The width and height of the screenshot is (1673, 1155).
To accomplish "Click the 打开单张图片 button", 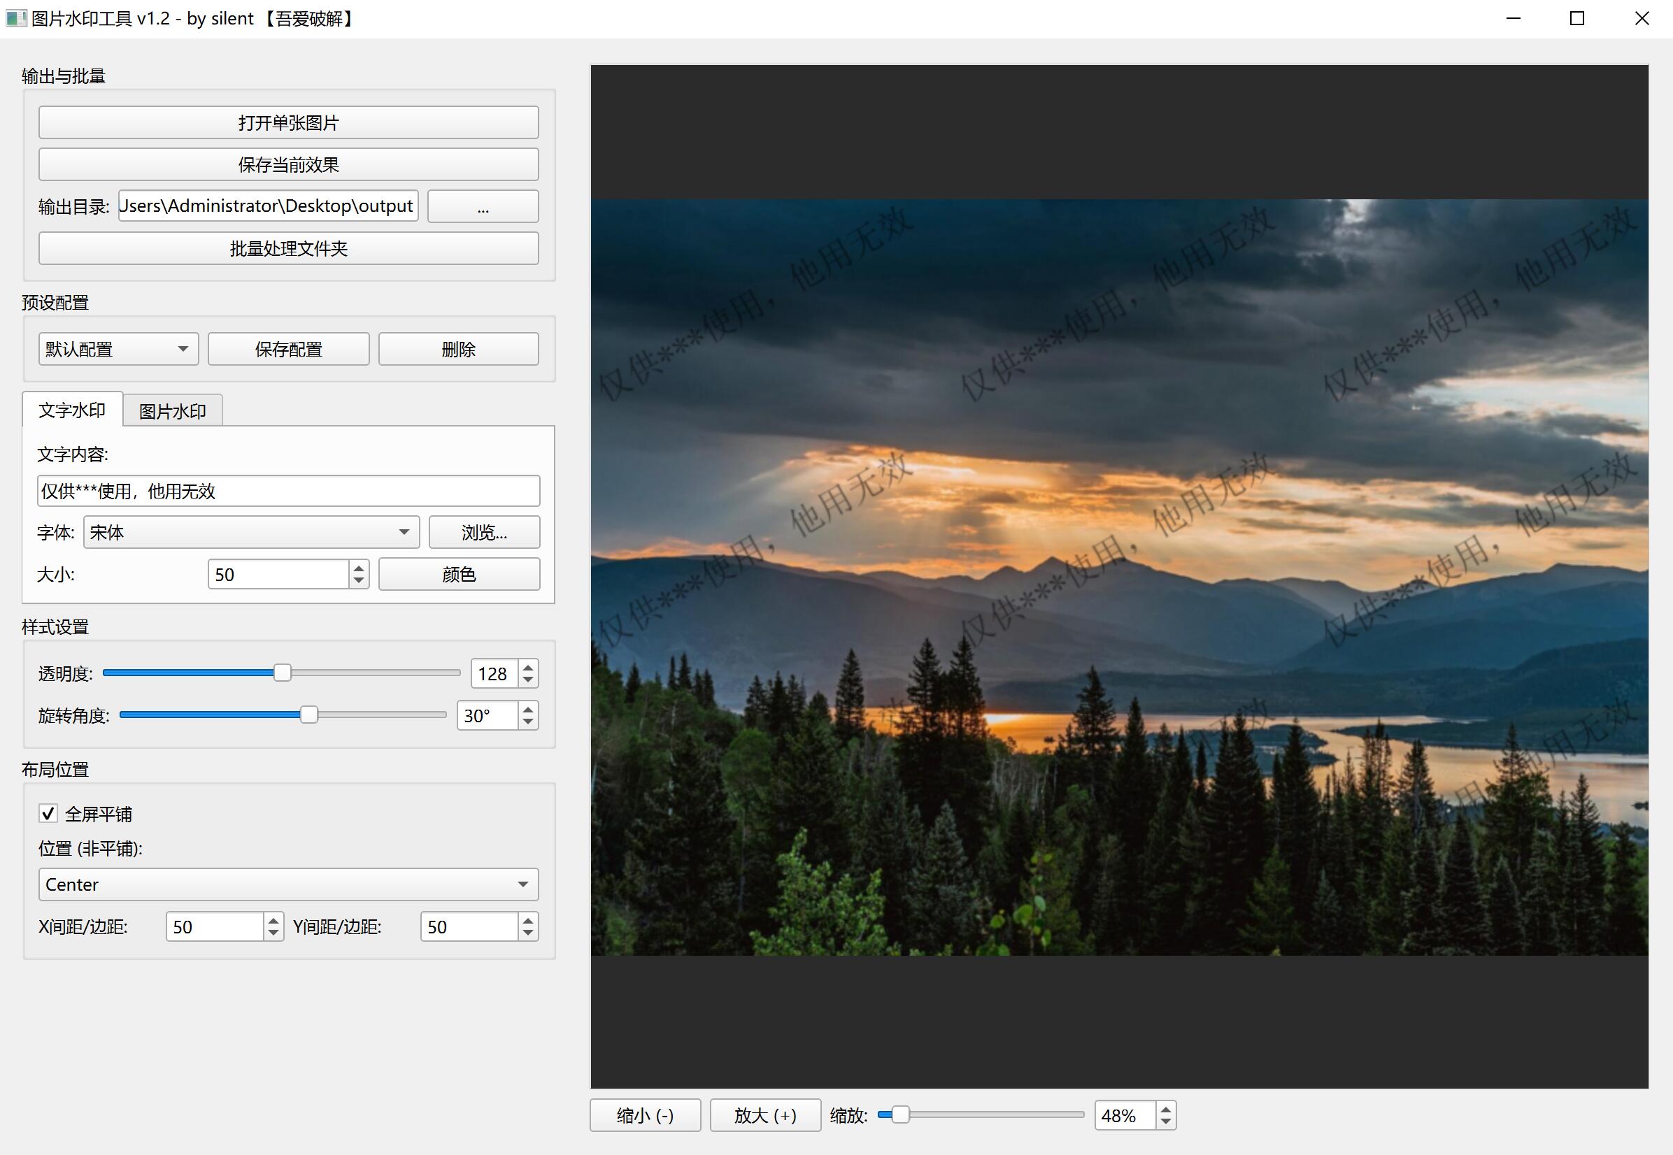I will 288,122.
